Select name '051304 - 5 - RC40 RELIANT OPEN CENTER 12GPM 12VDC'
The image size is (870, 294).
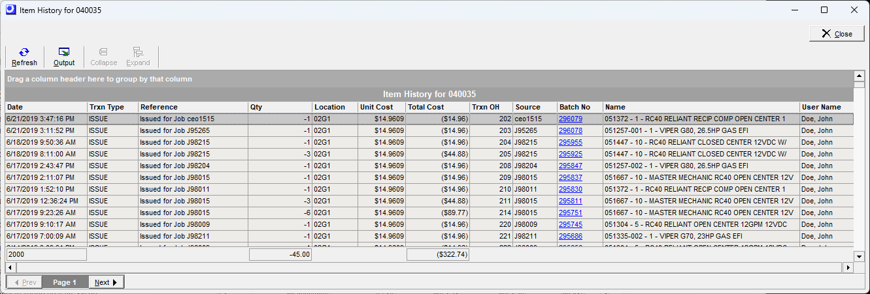[701, 224]
